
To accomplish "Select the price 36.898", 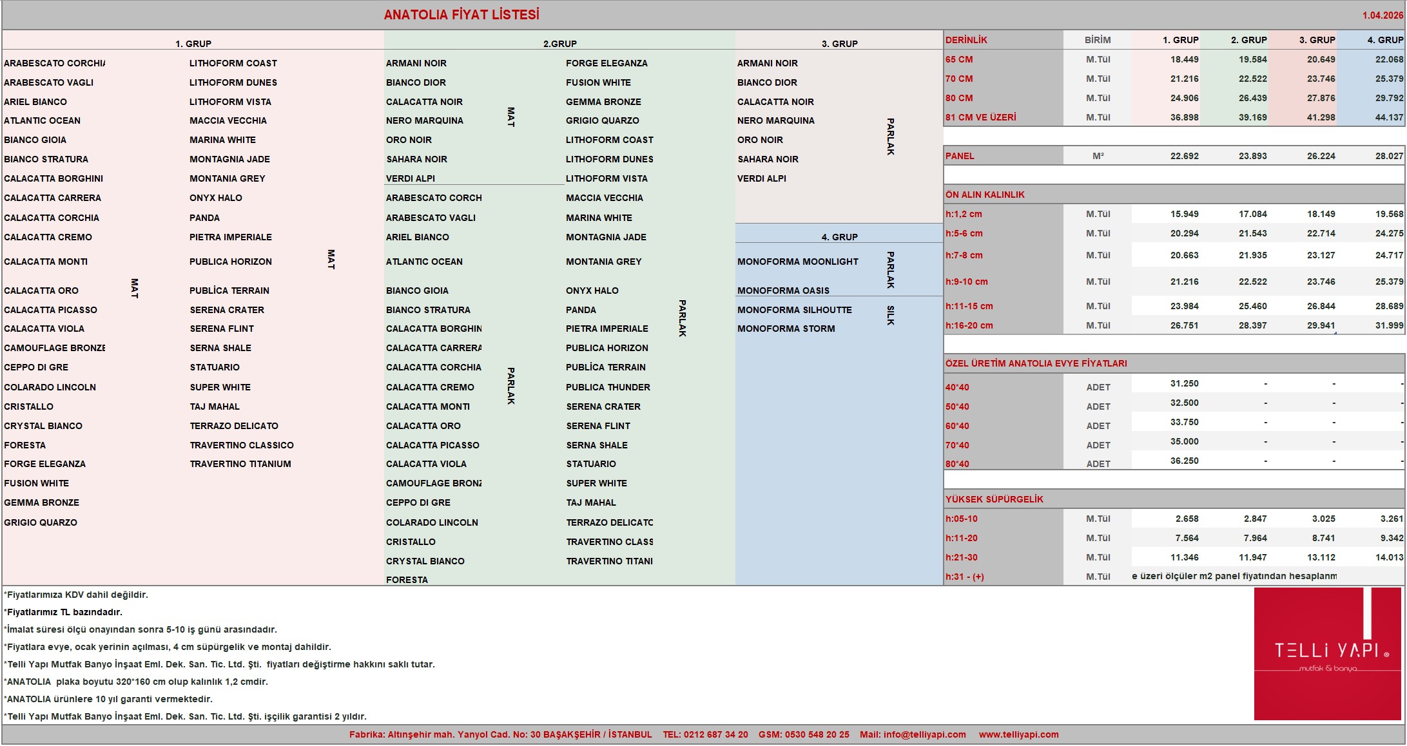I will (x=1185, y=117).
